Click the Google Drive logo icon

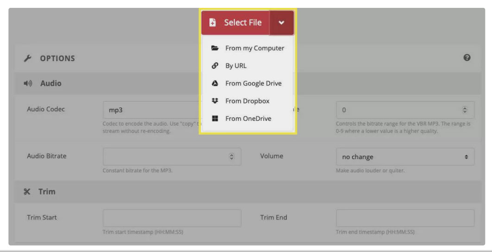pyautogui.click(x=214, y=83)
